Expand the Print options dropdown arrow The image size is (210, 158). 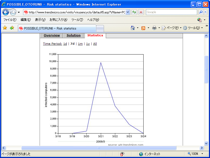pyautogui.click(x=159, y=28)
